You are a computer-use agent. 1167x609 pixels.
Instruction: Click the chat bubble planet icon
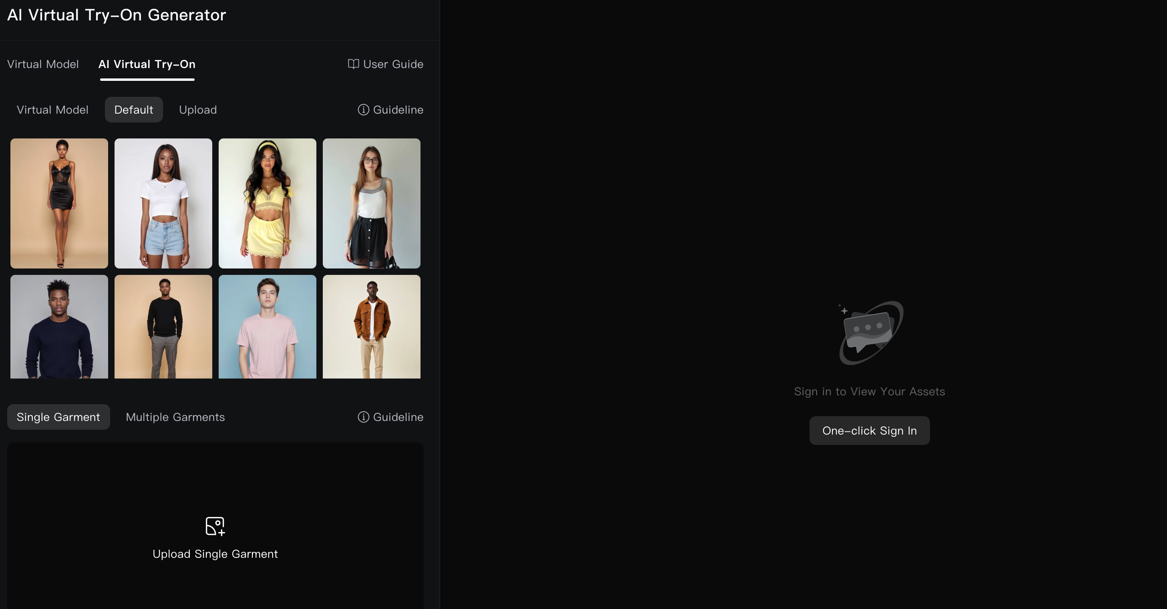pyautogui.click(x=870, y=333)
